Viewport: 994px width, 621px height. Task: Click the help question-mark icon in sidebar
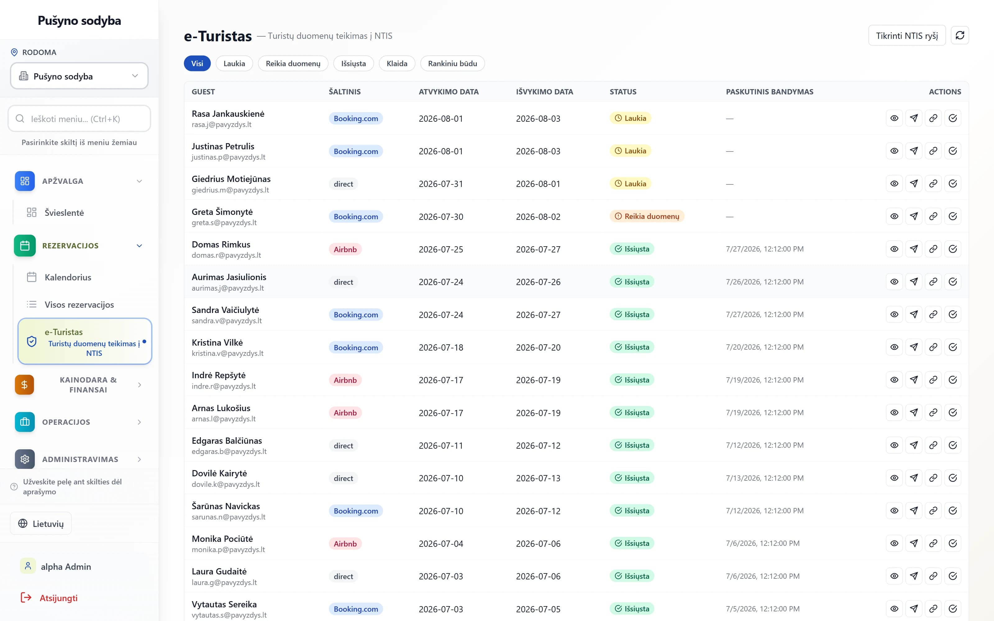point(14,487)
